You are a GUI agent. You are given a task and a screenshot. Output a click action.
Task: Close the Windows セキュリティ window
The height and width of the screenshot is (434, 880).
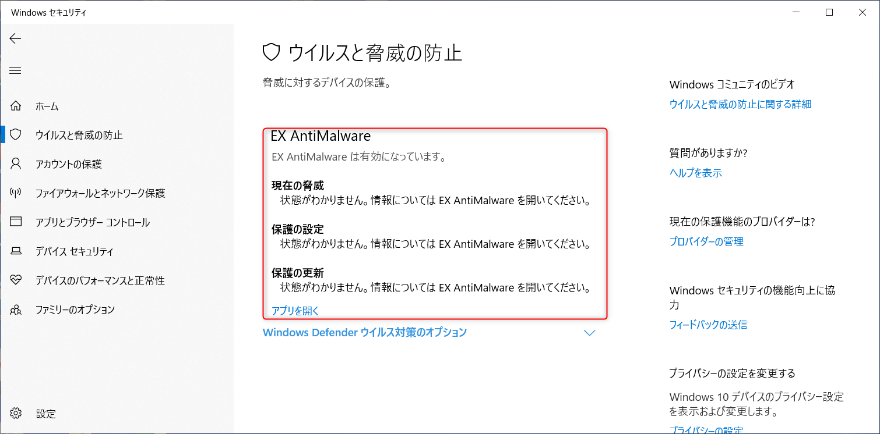pyautogui.click(x=862, y=12)
